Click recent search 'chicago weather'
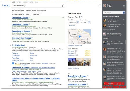Screen dimensions: 130x91 (x=42, y=10)
